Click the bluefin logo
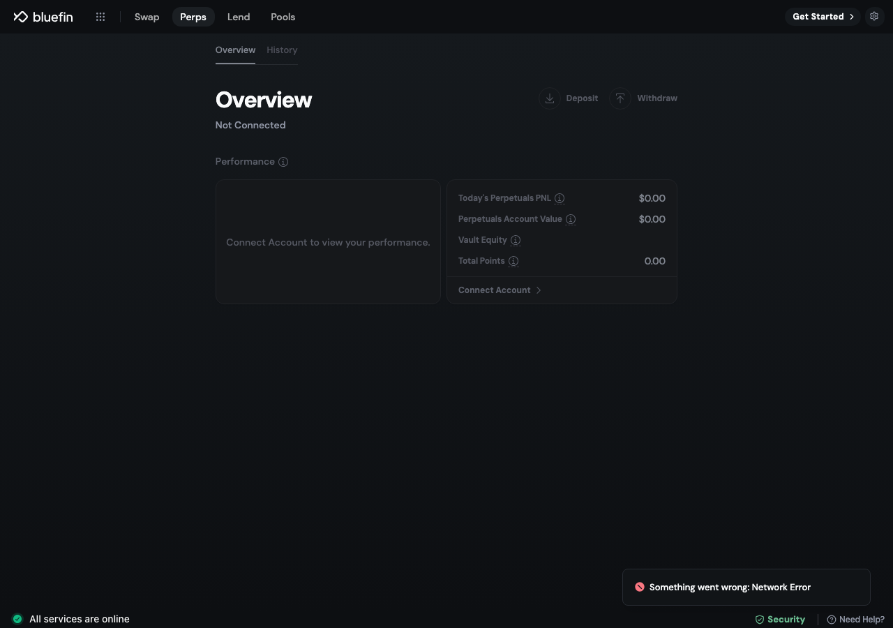Image resolution: width=893 pixels, height=628 pixels. [43, 17]
